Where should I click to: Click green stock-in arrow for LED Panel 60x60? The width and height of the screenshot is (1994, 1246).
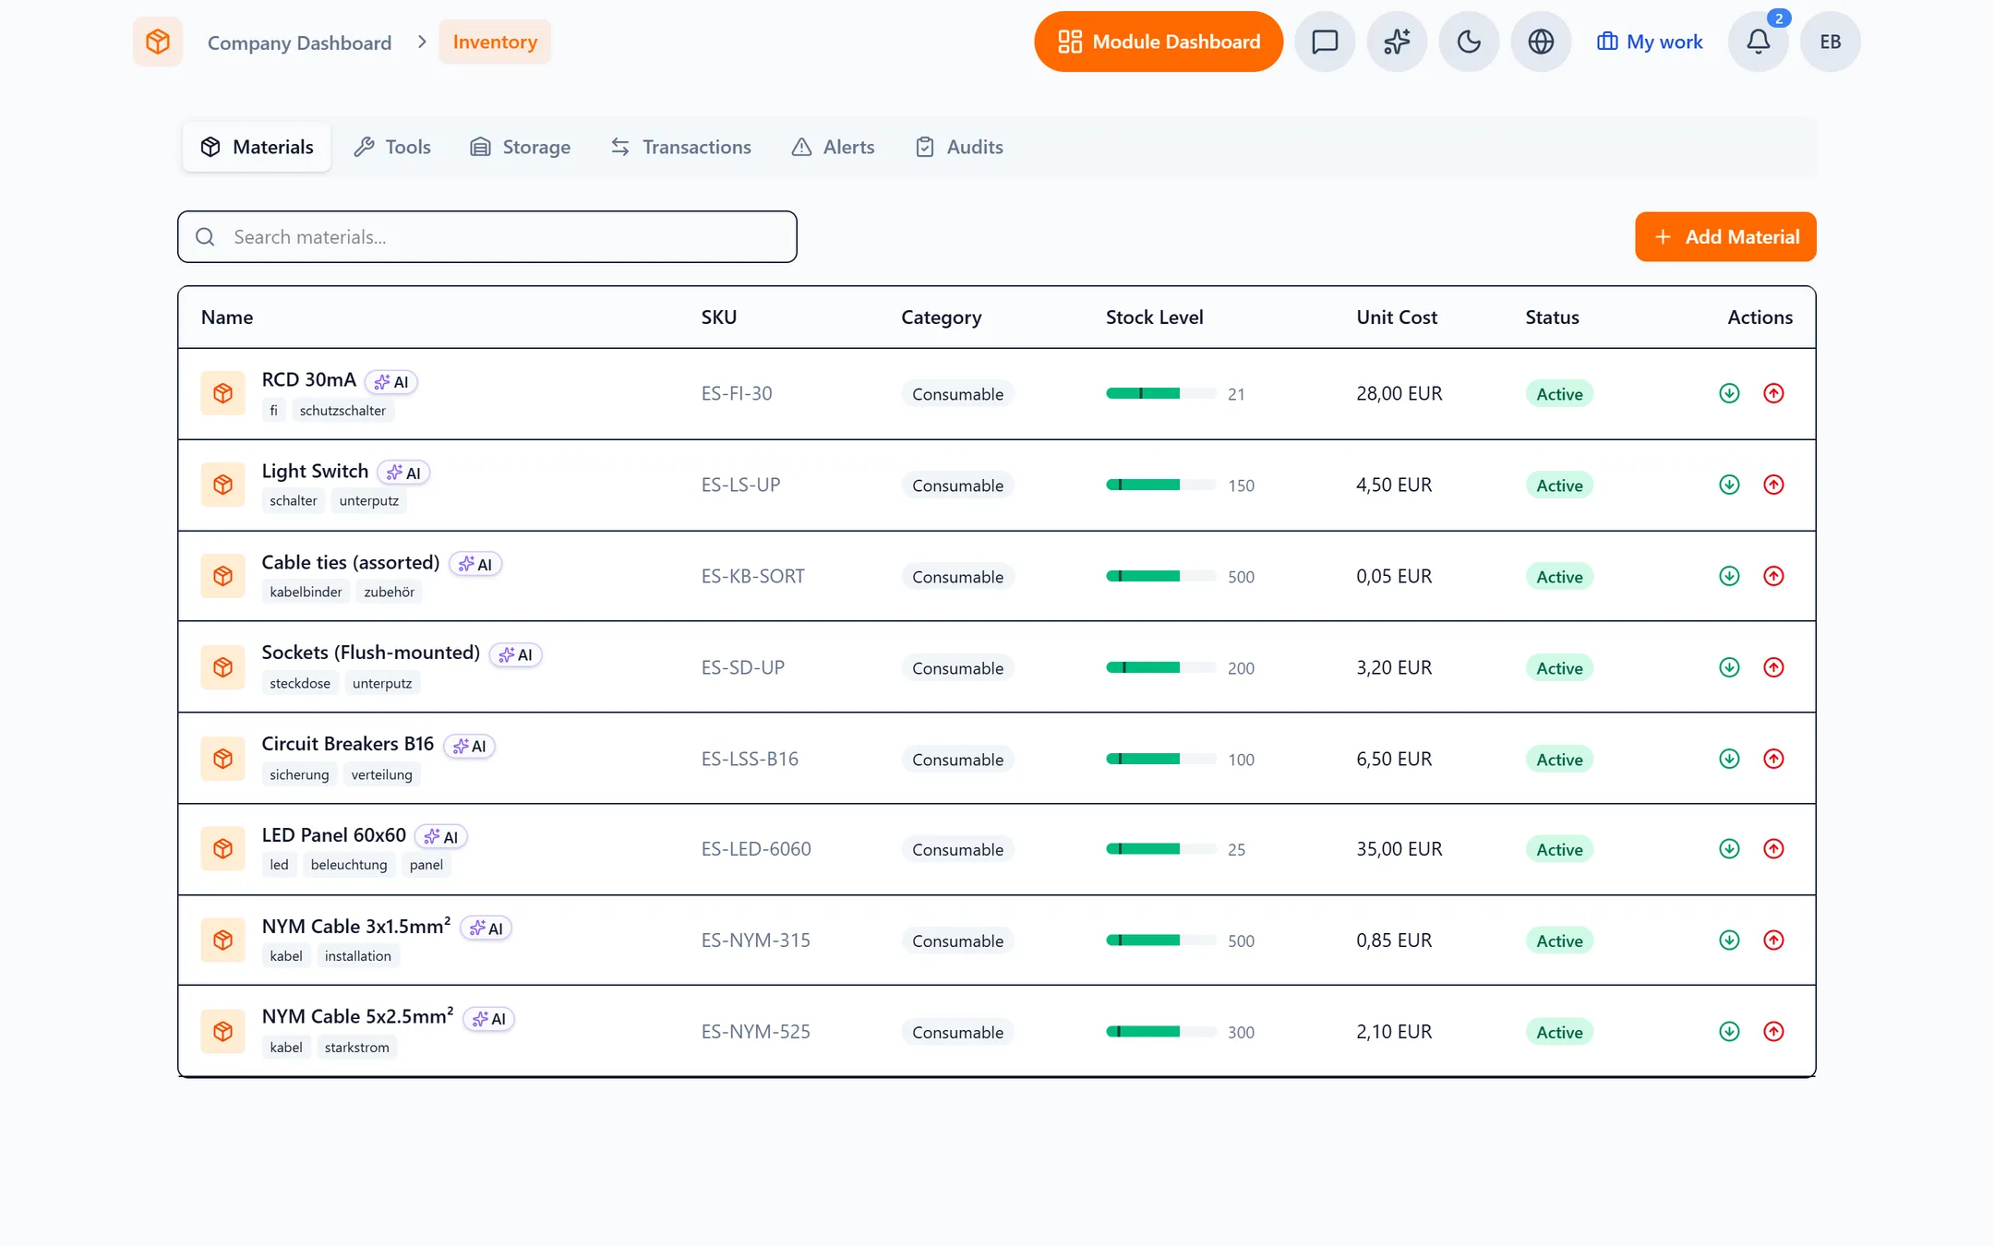(1730, 848)
